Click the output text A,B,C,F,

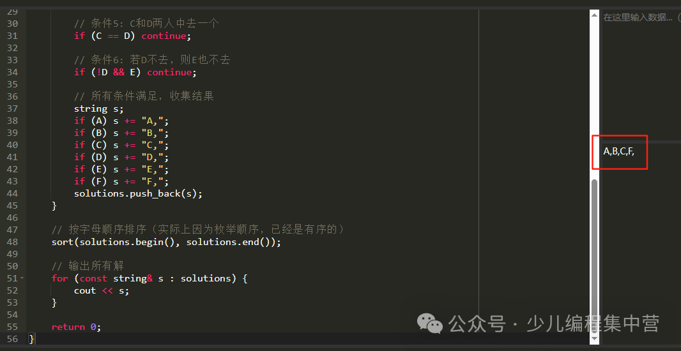pos(619,151)
